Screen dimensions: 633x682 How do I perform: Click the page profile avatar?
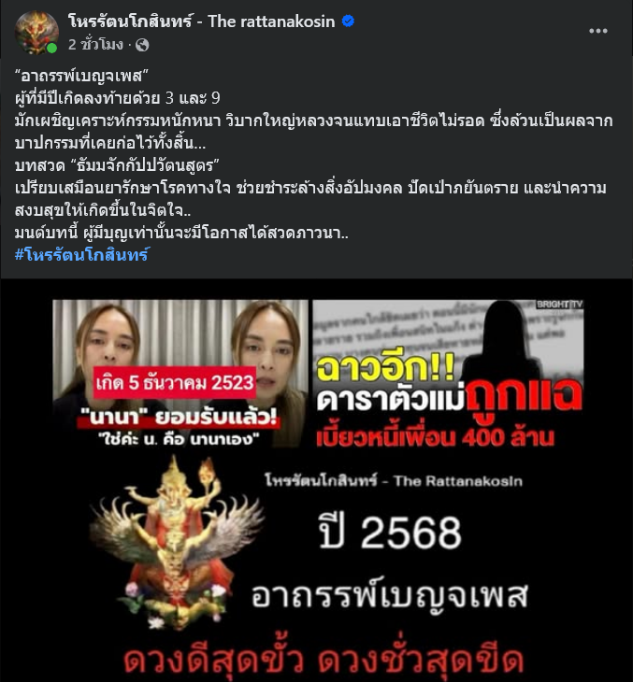[36, 33]
